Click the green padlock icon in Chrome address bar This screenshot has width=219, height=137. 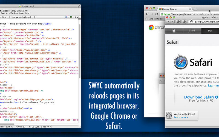coord(162,14)
